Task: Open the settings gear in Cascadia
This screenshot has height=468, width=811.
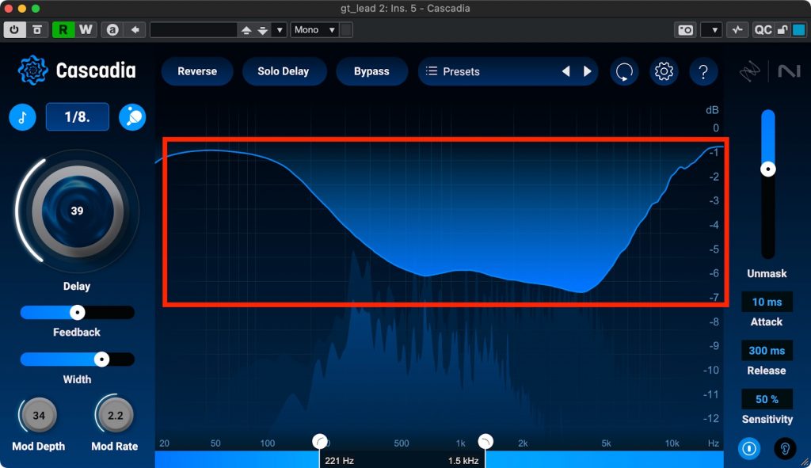Action: [x=664, y=71]
